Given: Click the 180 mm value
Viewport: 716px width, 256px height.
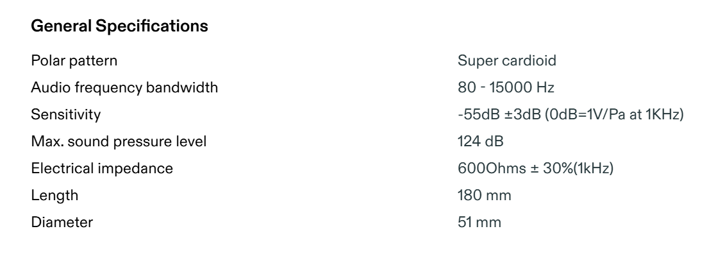Looking at the screenshot, I should pyautogui.click(x=485, y=195).
